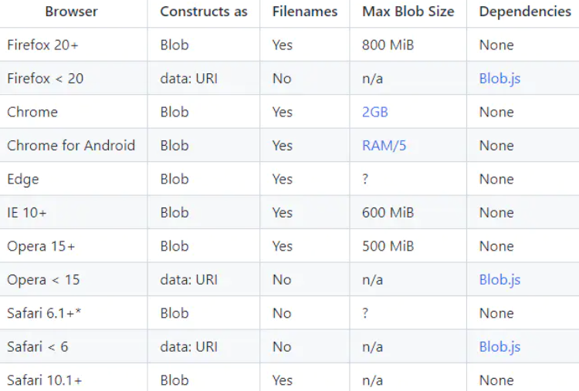The image size is (579, 391).
Task: Click the Browser column header
Action: [71, 12]
